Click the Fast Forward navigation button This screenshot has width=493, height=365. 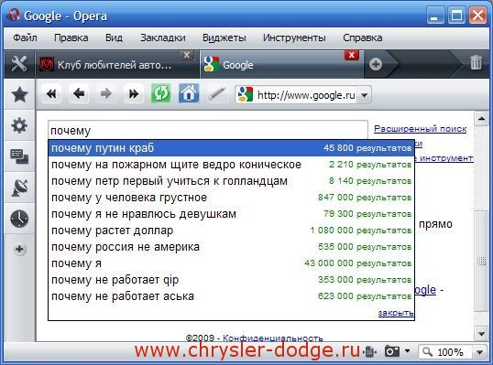[x=134, y=93]
